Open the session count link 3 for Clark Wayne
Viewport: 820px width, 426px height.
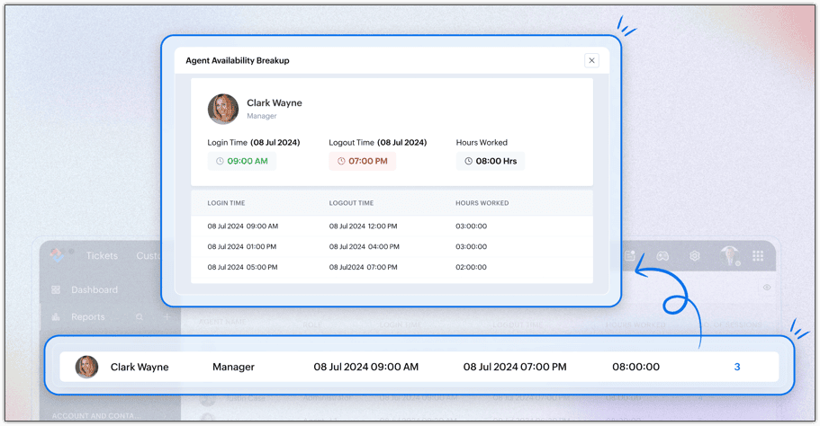click(737, 367)
